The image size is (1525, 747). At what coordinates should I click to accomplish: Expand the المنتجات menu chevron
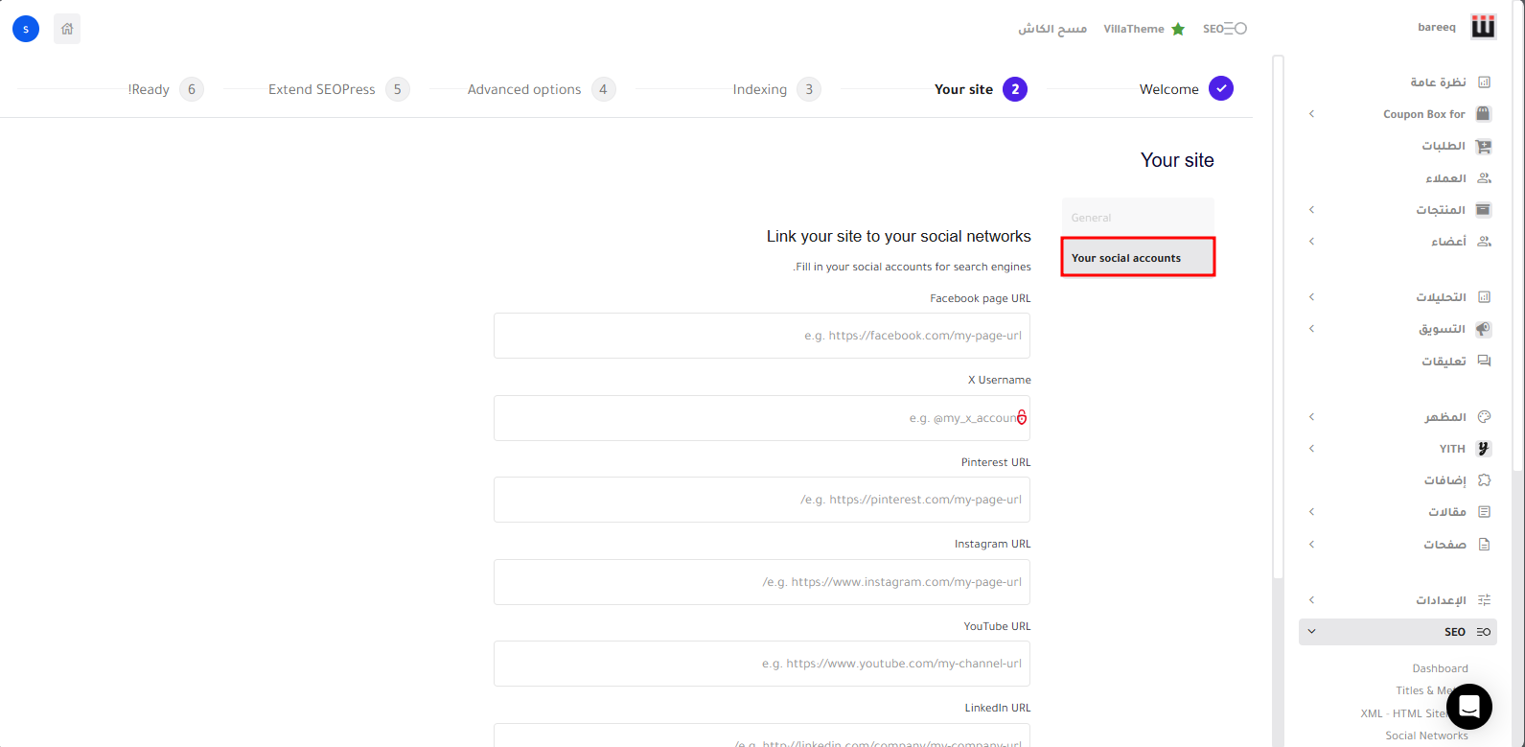point(1312,210)
